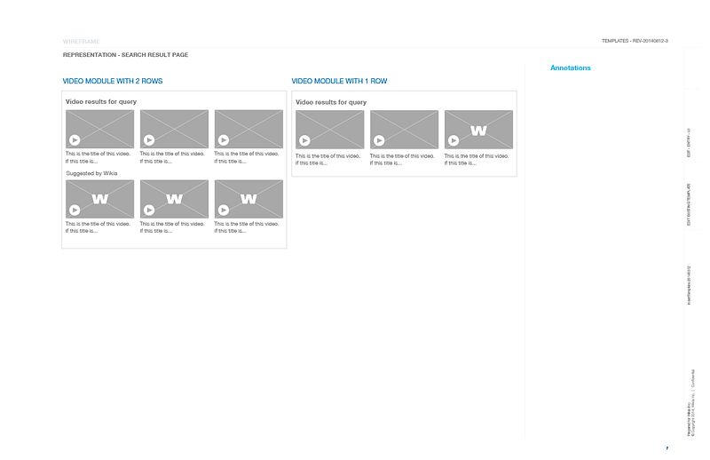Open middle W thumbnail under Suggested by Wikia
The width and height of the screenshot is (710, 460).
click(174, 199)
